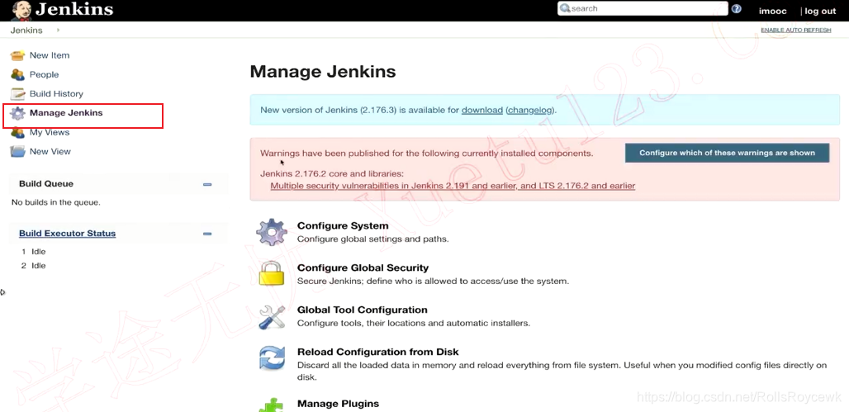Open the changelog link
849x412 pixels.
click(530, 110)
